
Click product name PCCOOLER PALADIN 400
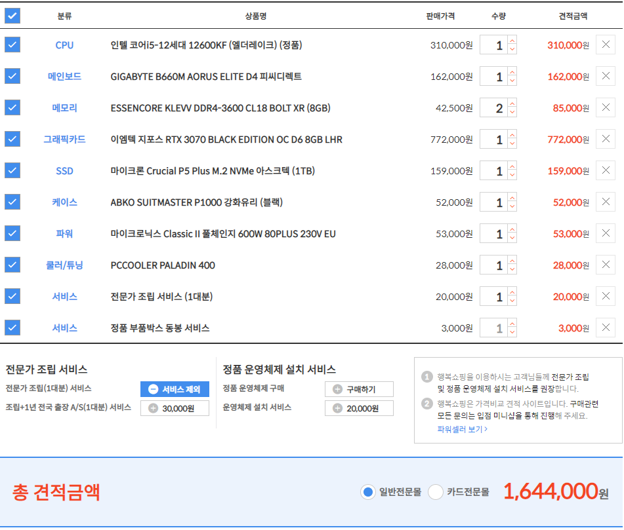(163, 265)
